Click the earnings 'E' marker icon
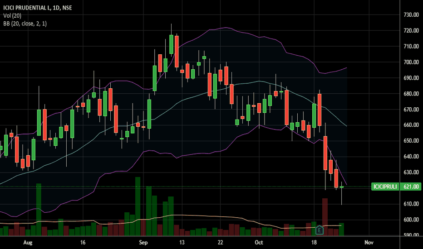 pos(320,230)
